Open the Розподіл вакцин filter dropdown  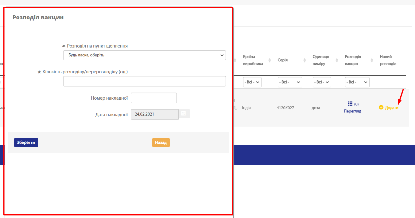(x=357, y=82)
